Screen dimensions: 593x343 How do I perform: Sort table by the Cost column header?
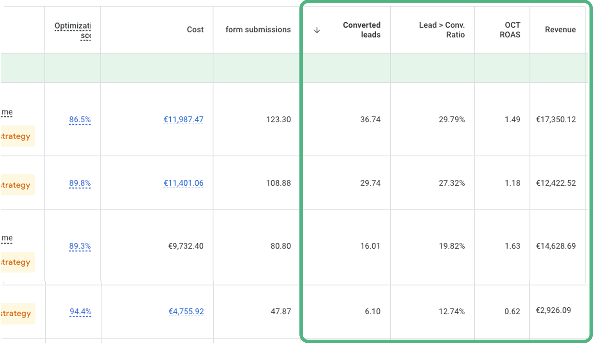tap(195, 30)
